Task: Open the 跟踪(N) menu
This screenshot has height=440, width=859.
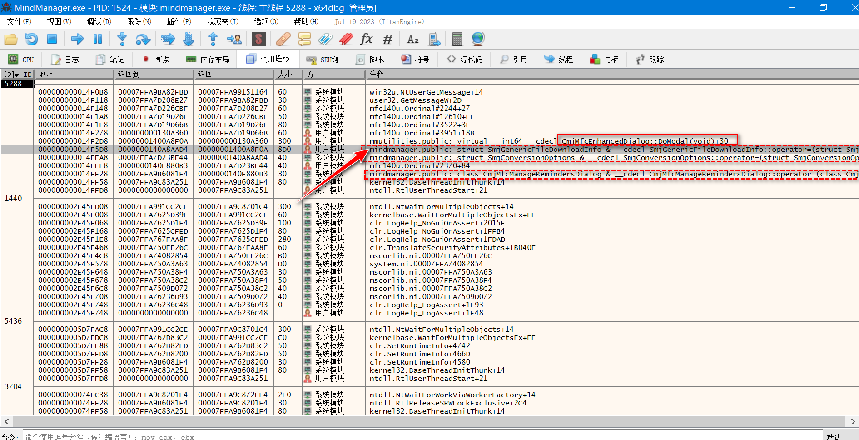Action: pos(139,21)
